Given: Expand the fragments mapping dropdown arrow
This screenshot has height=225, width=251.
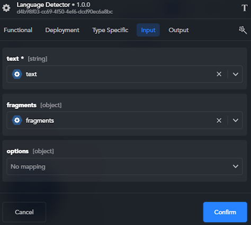Looking at the screenshot, I should coord(236,120).
